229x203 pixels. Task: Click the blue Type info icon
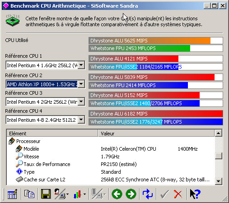19,171
